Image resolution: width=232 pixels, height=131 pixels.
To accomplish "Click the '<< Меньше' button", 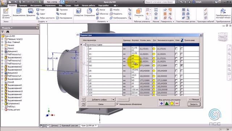I will pyautogui.click(x=194, y=99).
